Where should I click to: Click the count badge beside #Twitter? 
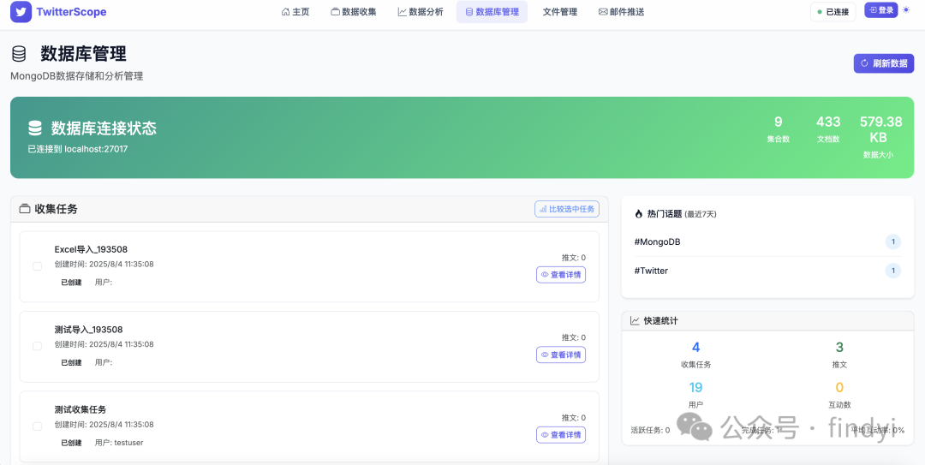pyautogui.click(x=893, y=271)
